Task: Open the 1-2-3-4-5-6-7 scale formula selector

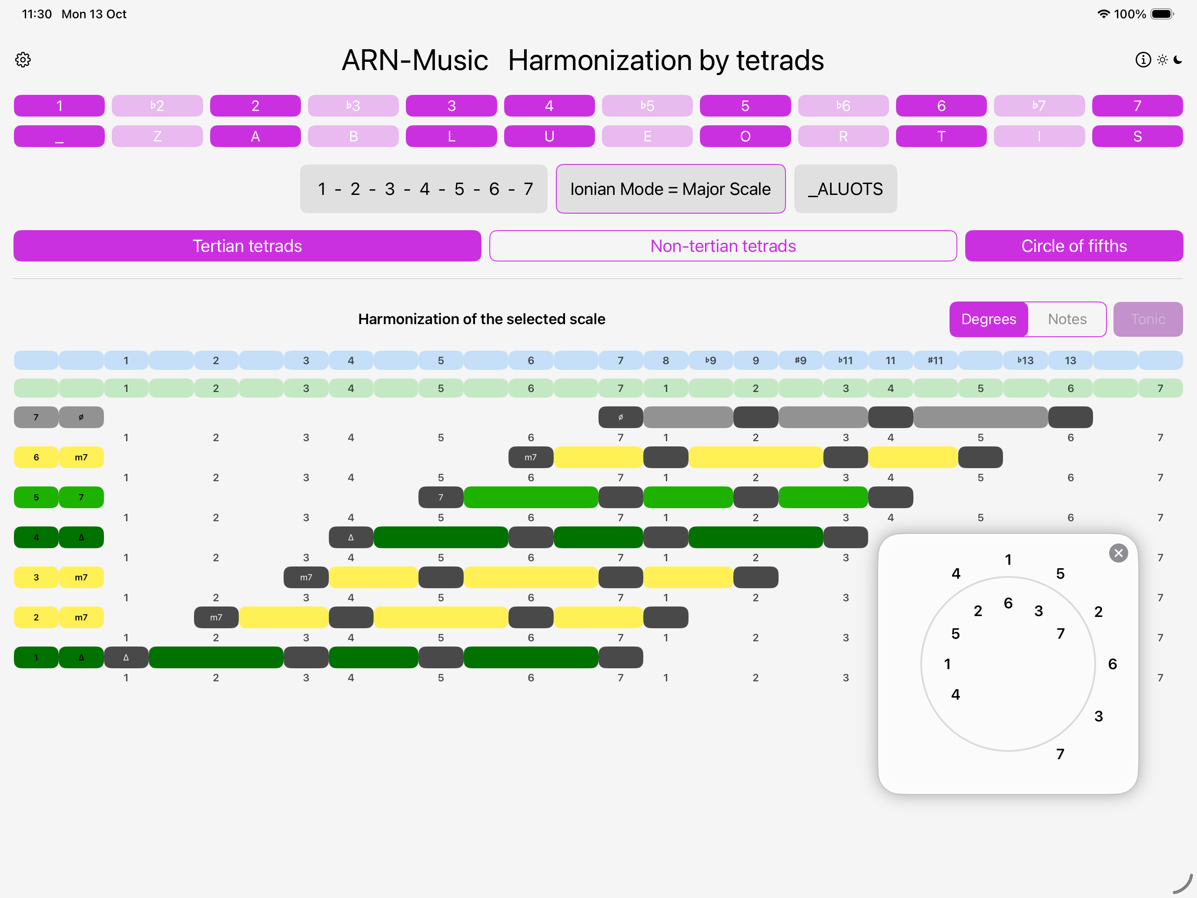Action: pos(424,189)
